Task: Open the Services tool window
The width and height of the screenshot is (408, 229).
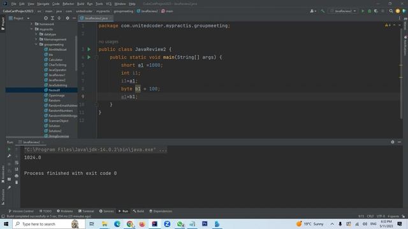Action: [106, 211]
